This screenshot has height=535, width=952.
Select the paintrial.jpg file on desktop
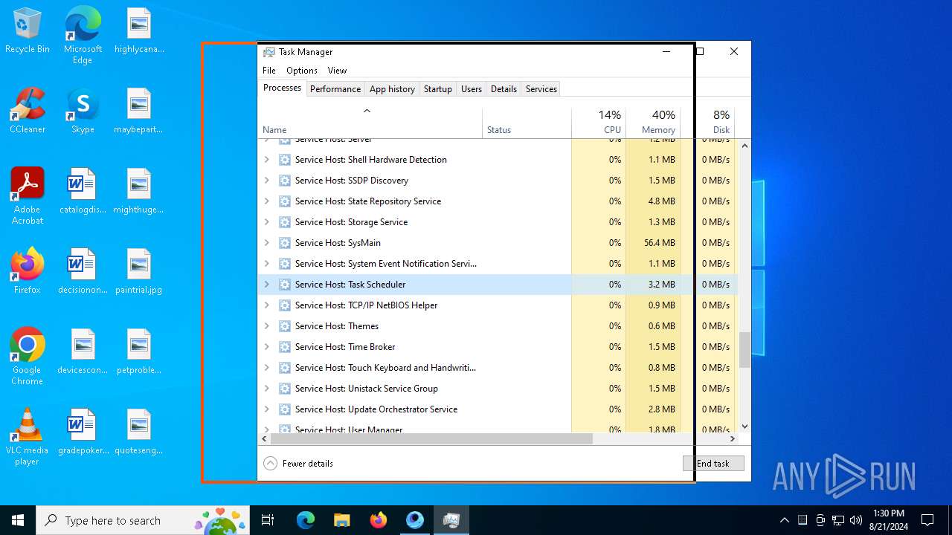tap(139, 272)
